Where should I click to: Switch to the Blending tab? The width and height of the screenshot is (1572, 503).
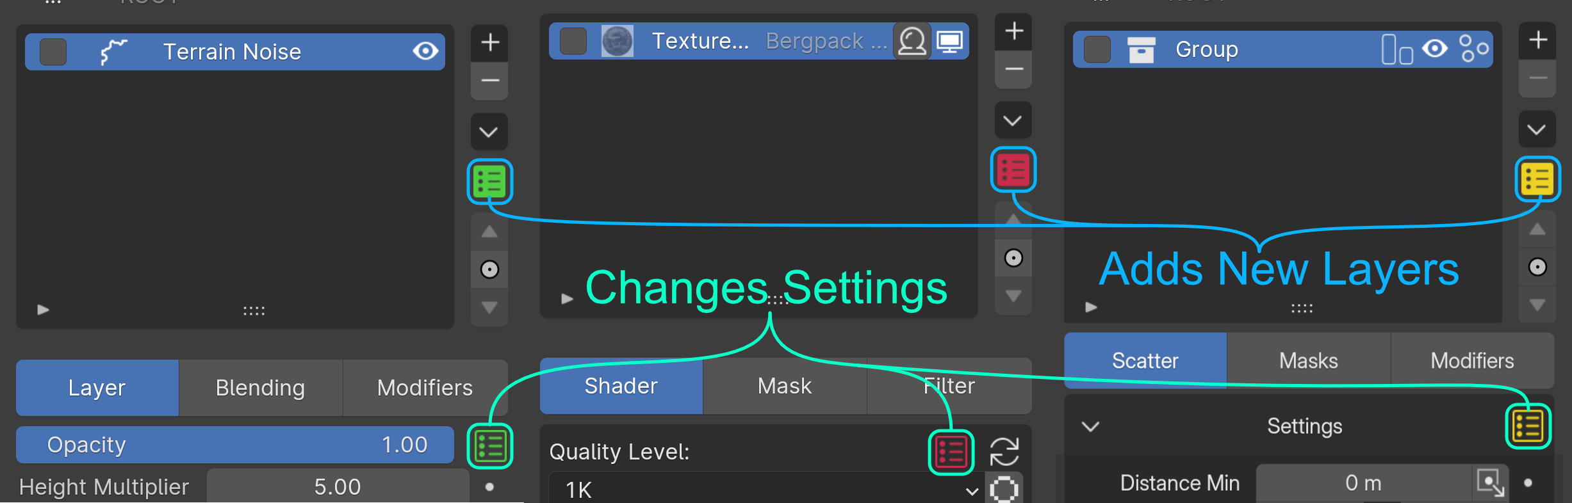point(260,388)
